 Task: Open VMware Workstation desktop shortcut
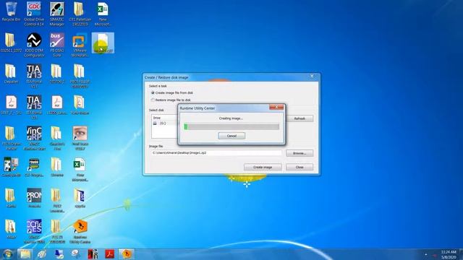(80, 45)
